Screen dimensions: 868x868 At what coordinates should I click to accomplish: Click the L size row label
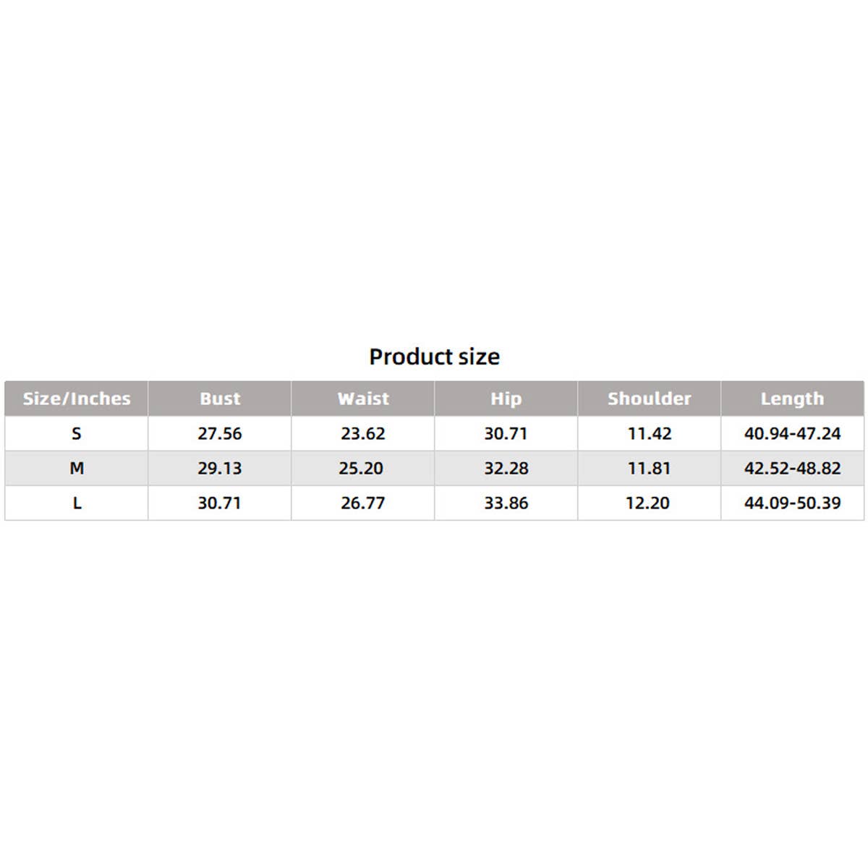click(77, 503)
